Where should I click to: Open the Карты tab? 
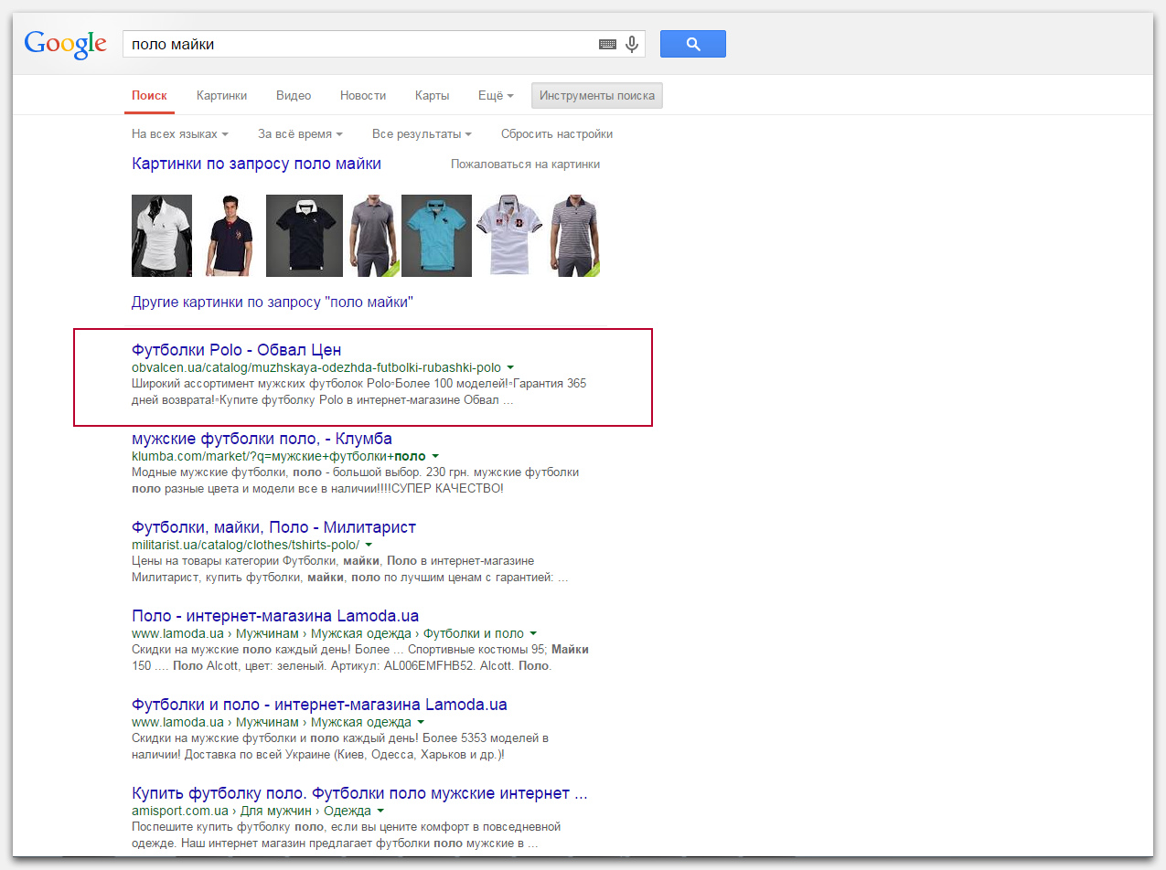point(432,95)
